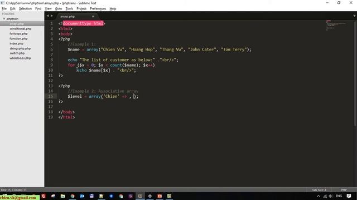Click the blue floppy-disk taskbar icon
The width and height of the screenshot is (357, 200).
[x=91, y=196]
